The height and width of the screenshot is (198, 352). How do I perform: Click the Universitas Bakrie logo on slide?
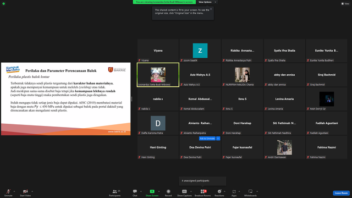point(117,70)
